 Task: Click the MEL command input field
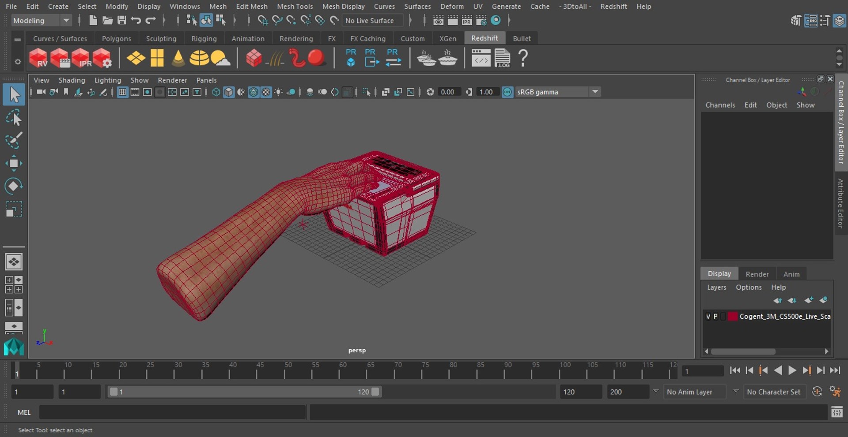[172, 412]
